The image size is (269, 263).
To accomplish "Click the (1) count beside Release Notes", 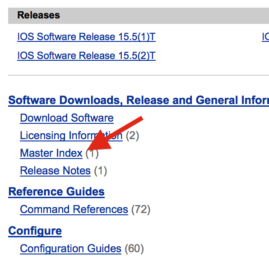I will [100, 171].
